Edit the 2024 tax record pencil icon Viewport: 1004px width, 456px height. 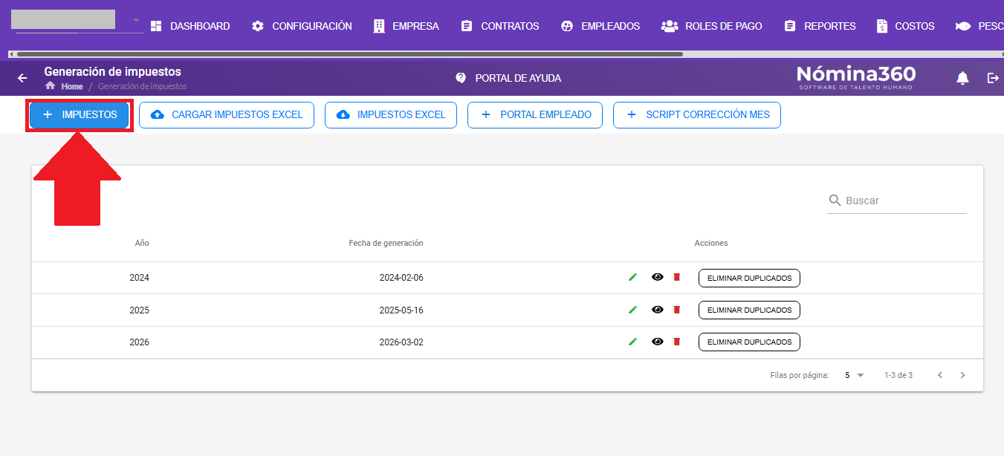tap(633, 278)
